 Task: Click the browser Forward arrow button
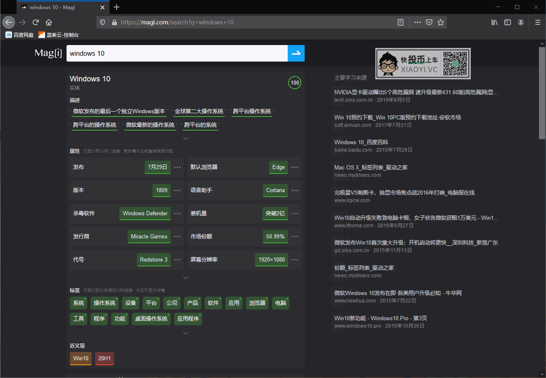tap(22, 22)
